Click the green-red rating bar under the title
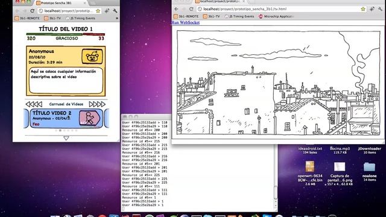 click(x=66, y=34)
